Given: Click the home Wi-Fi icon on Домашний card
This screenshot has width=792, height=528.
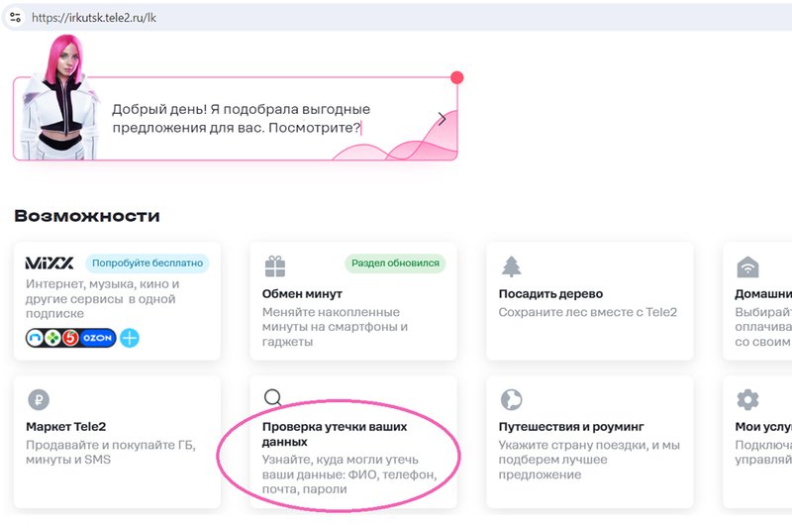Looking at the screenshot, I should coord(747,266).
